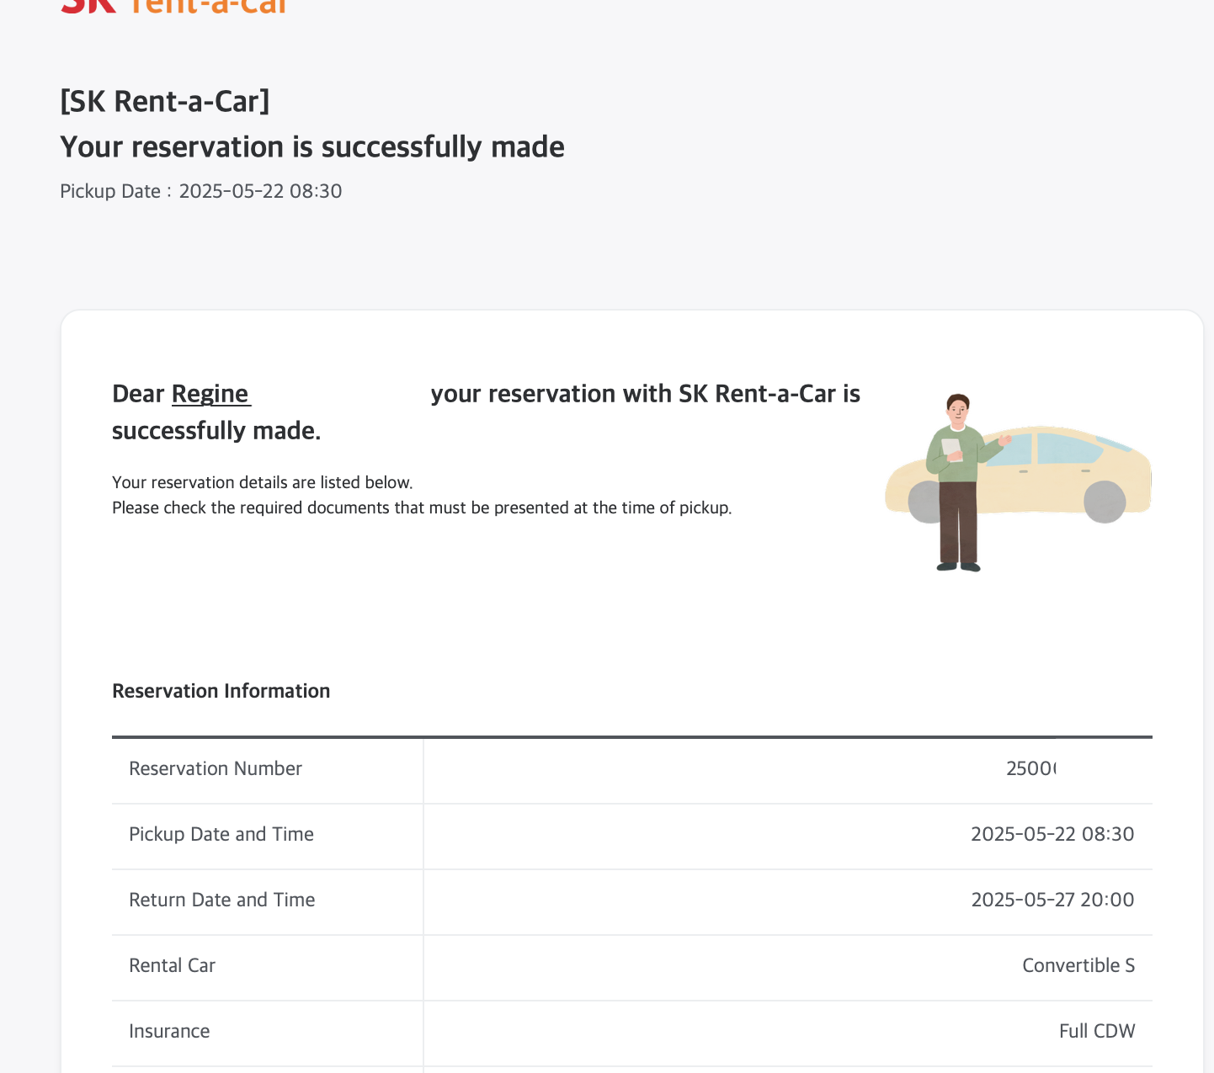The width and height of the screenshot is (1214, 1073).
Task: Select the [SK Rent-a-Car] title heading
Action: tap(165, 101)
